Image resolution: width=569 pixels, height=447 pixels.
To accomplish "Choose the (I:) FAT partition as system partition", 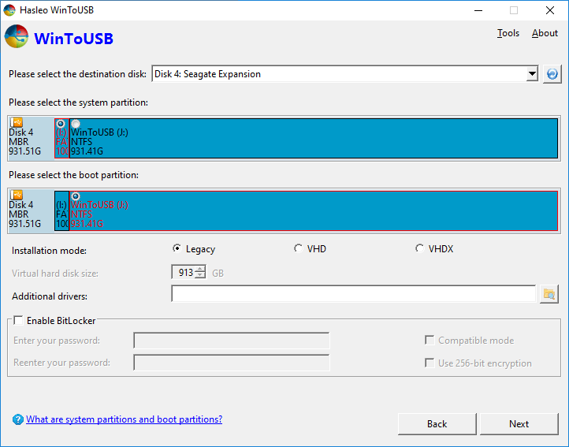I will 61,124.
